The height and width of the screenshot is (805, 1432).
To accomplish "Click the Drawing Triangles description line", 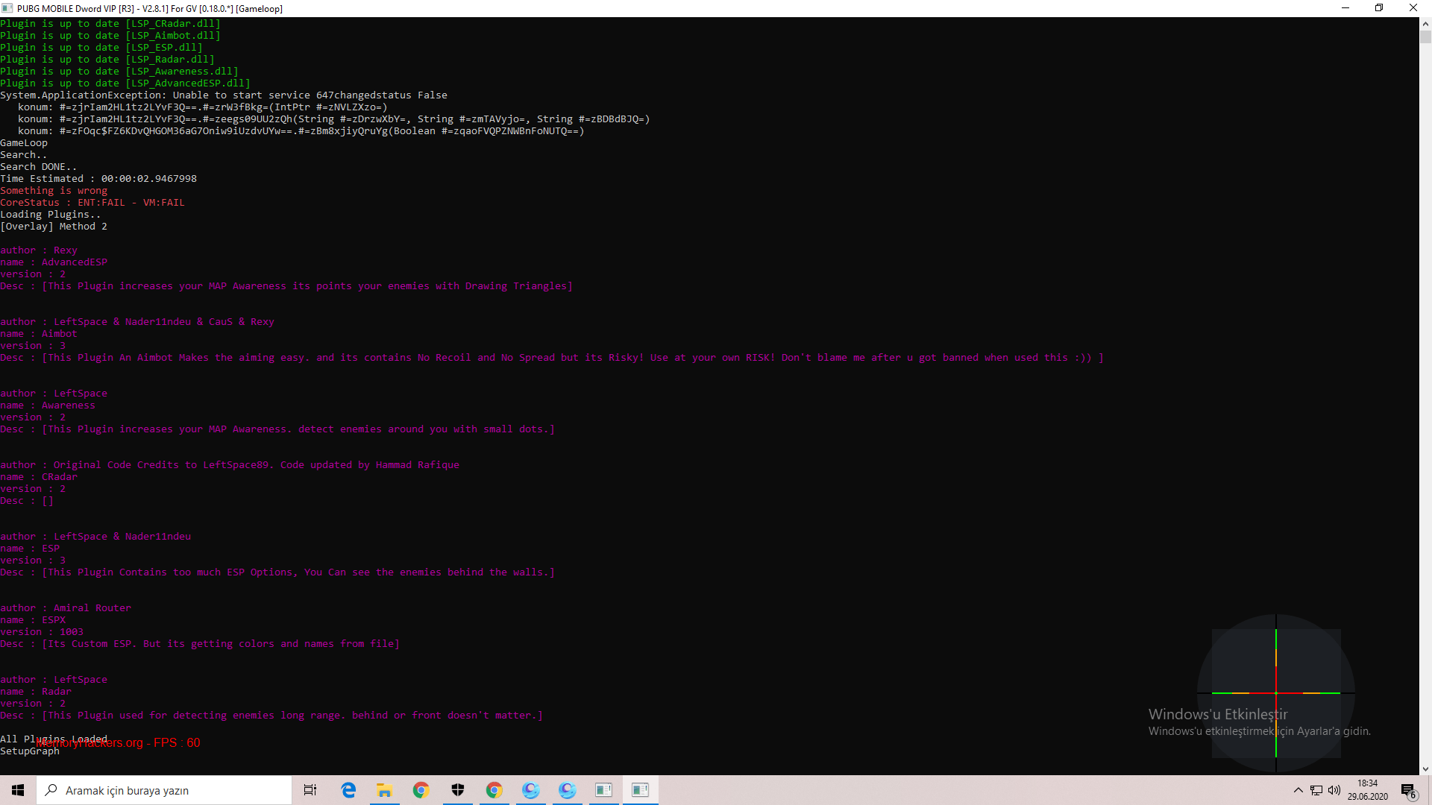I will [x=286, y=286].
